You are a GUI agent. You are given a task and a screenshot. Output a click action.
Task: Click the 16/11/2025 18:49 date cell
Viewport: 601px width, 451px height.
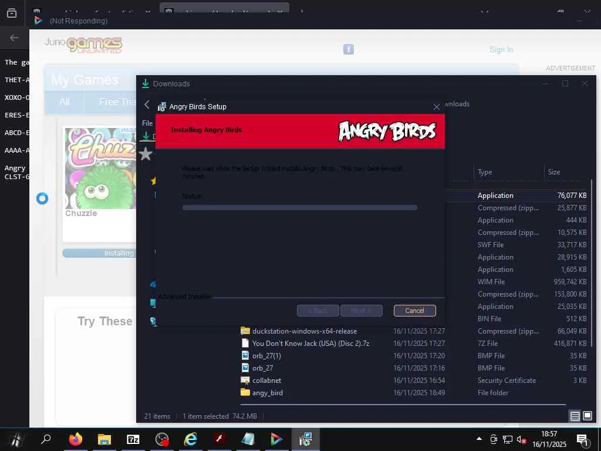[x=419, y=393]
